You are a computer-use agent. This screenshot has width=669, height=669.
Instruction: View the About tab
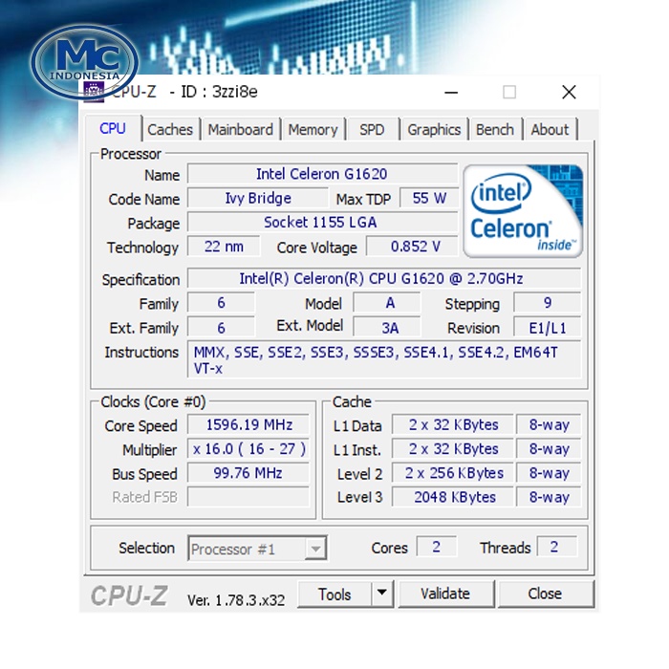coord(550,129)
